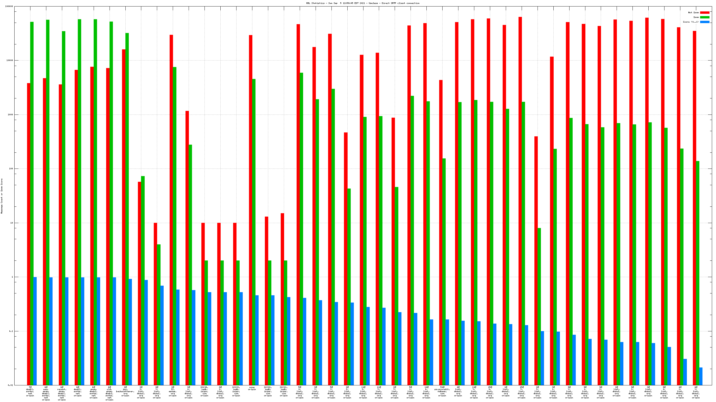Click the none origin axis label
Screen dimensions: 716x402
[252, 388]
